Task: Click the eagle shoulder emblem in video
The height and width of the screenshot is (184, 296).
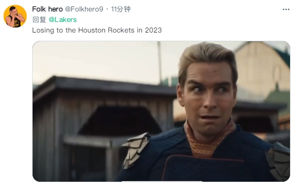Action: [135, 150]
